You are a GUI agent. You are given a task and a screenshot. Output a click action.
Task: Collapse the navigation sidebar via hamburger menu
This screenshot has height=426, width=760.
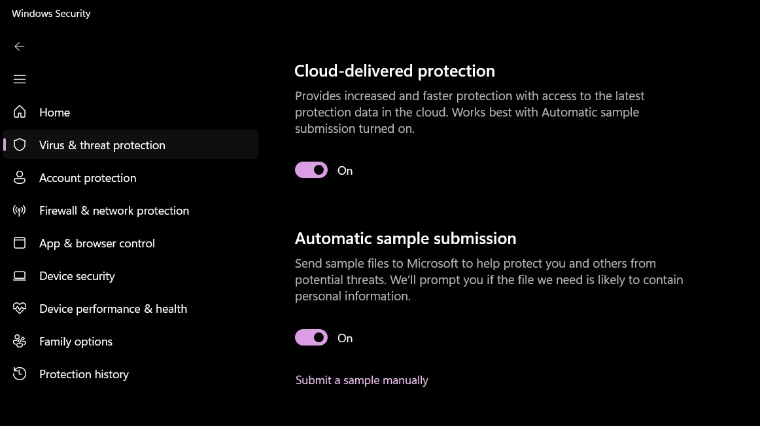point(20,79)
